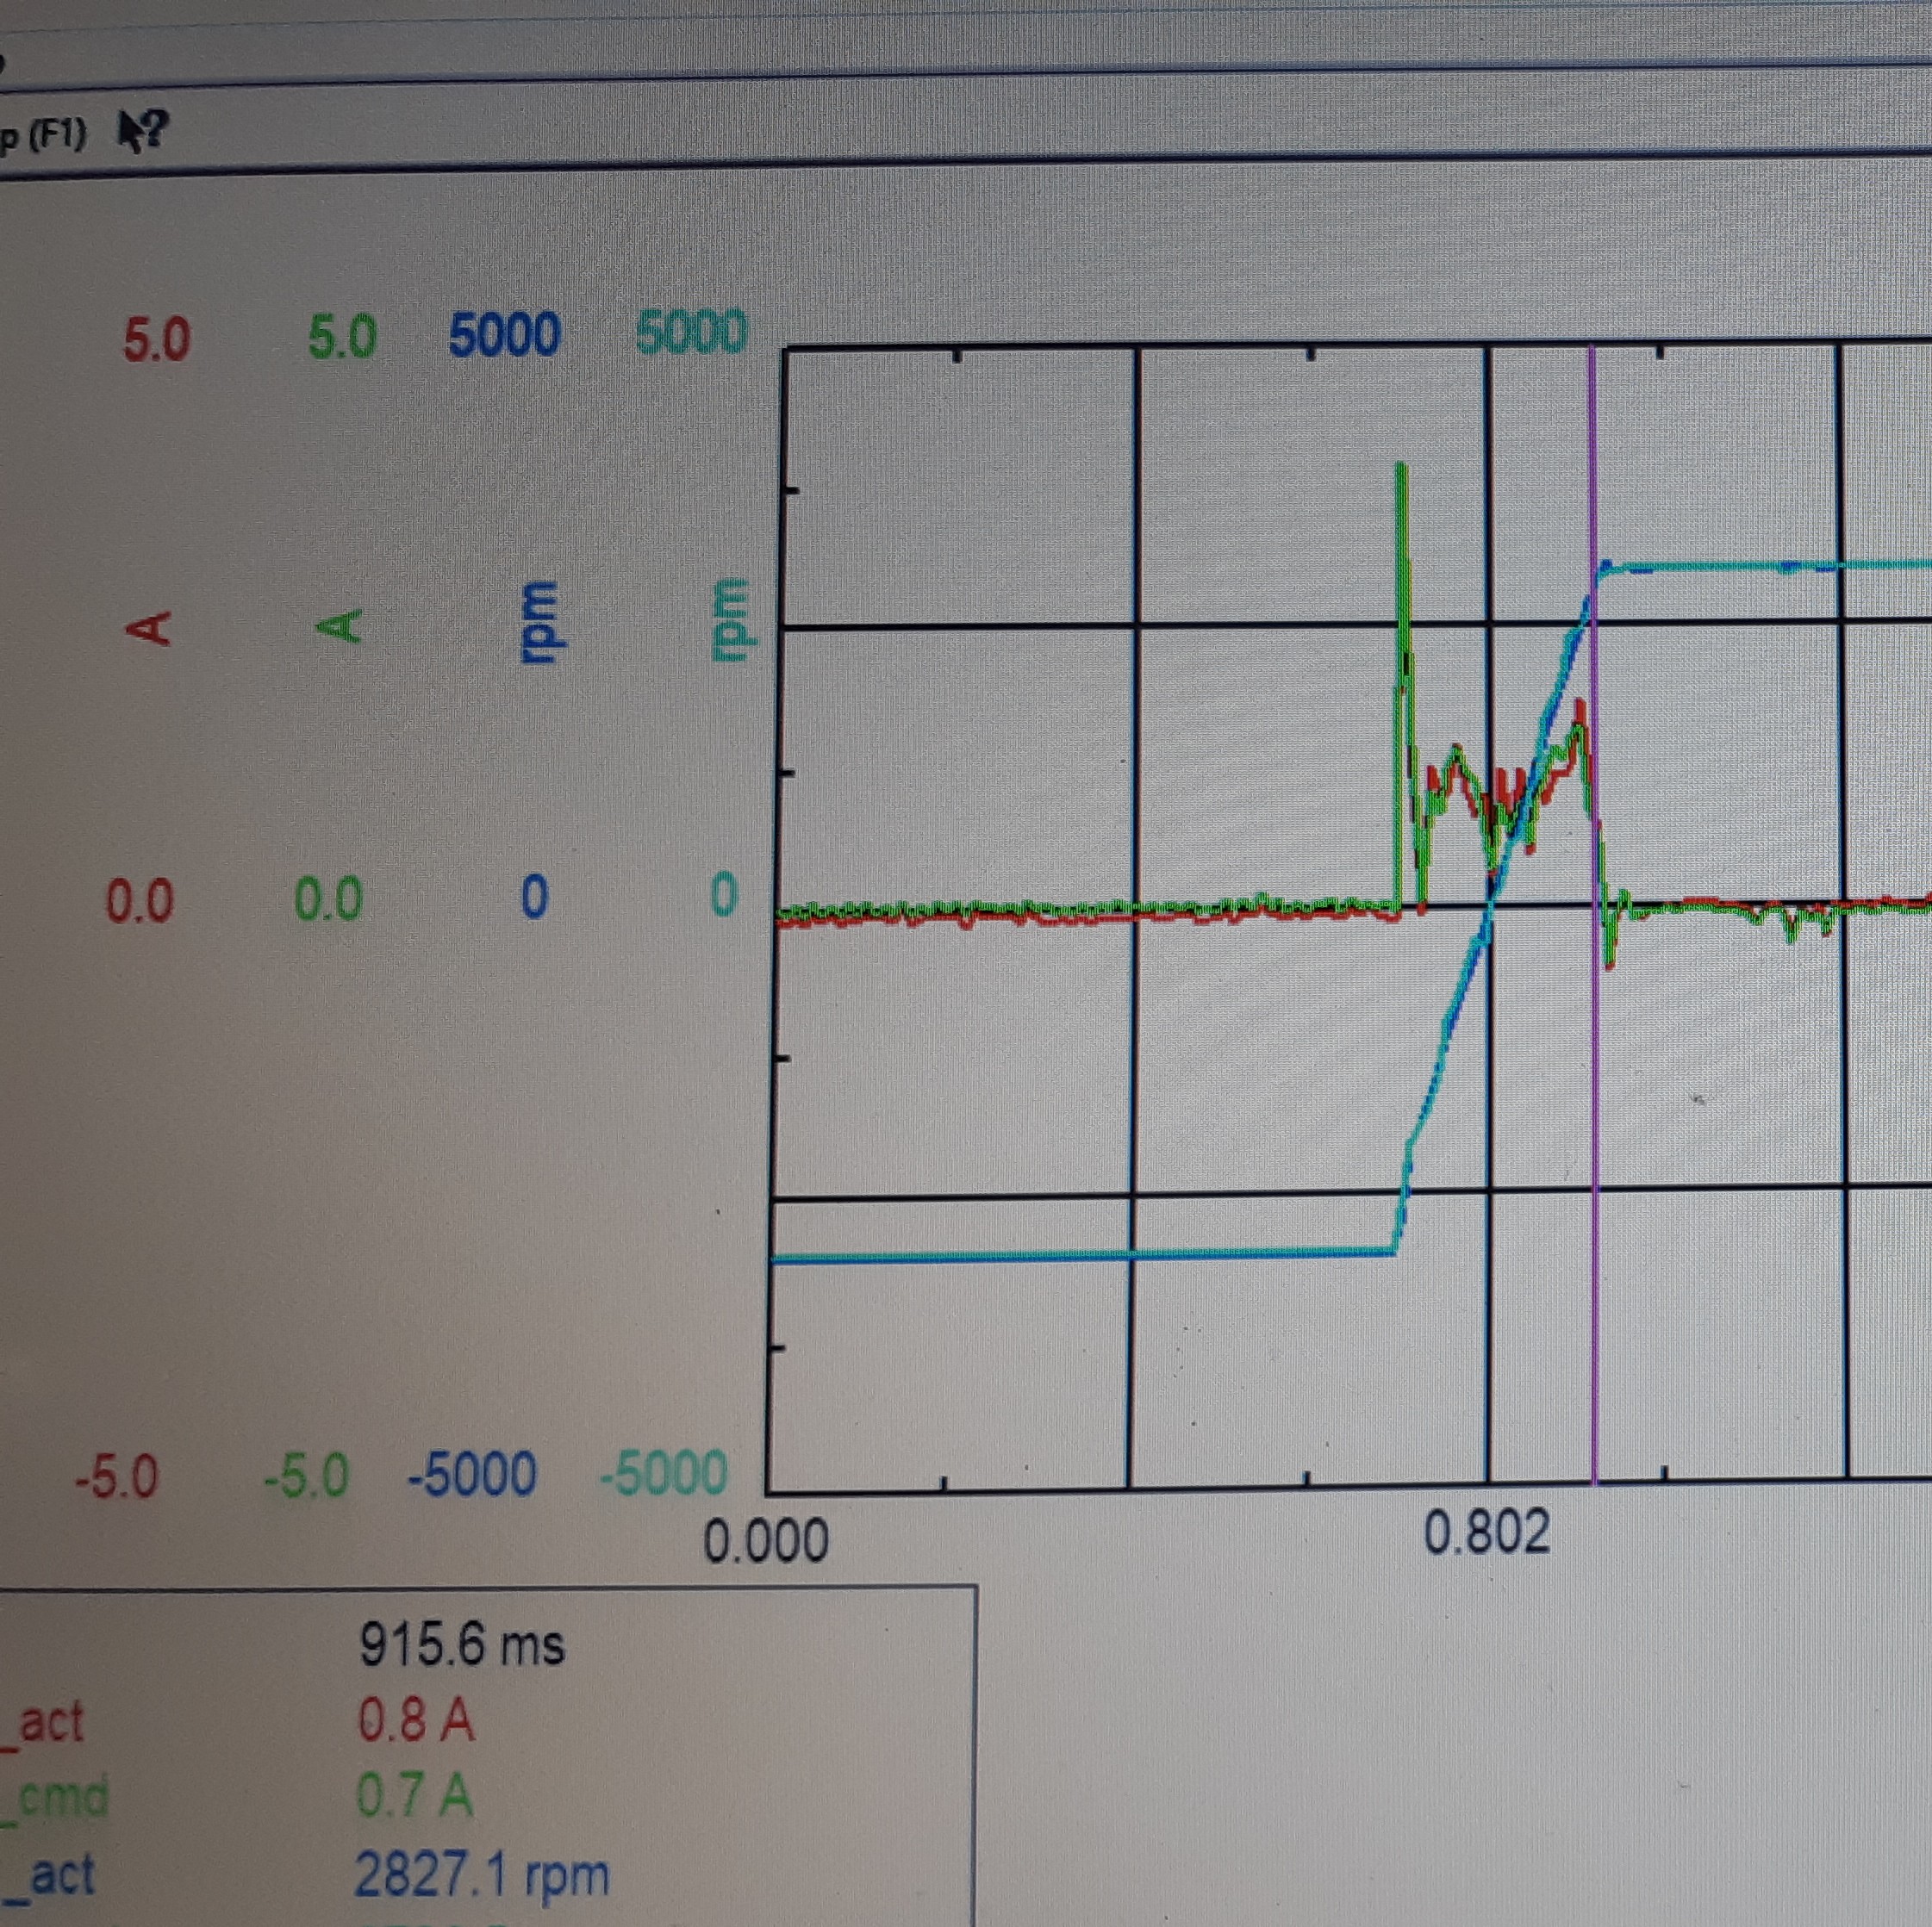Click the 0.000 time axis origin label

(766, 1540)
